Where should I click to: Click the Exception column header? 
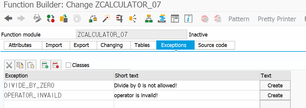[x=59, y=76]
